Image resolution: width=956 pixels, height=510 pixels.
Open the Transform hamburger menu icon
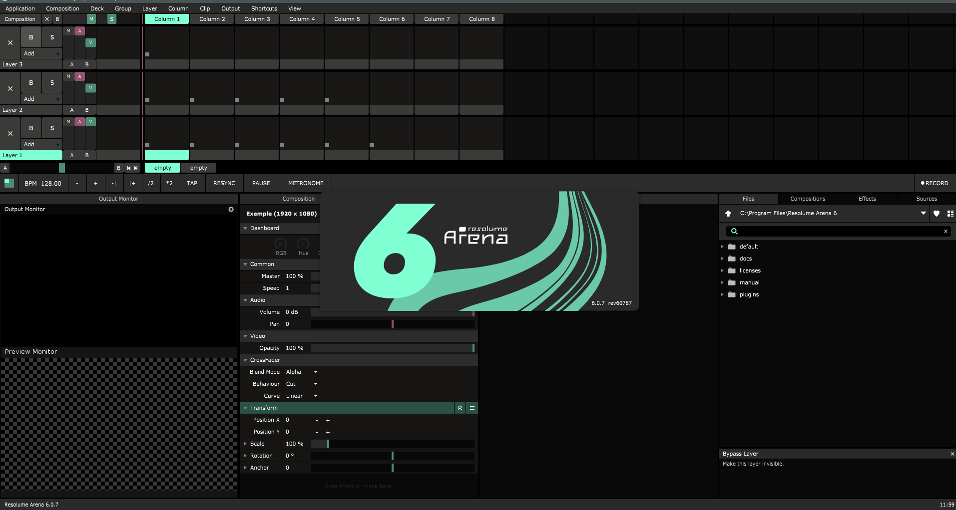click(472, 408)
